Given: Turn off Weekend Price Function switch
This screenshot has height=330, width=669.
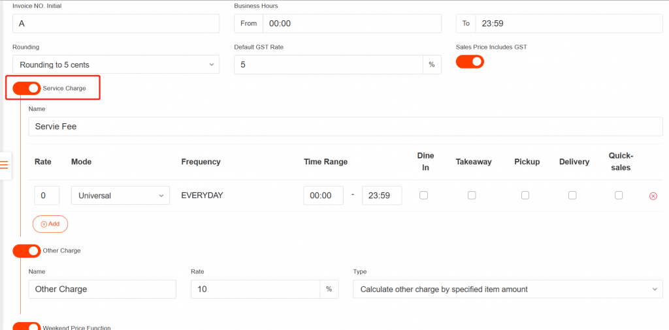Looking at the screenshot, I should click(27, 326).
